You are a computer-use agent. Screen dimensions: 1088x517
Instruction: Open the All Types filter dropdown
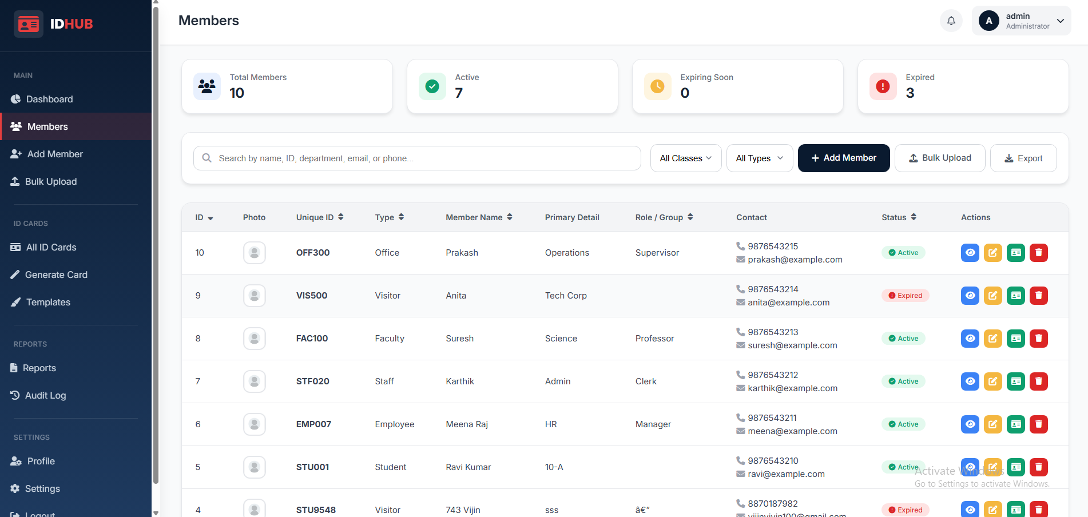click(759, 158)
